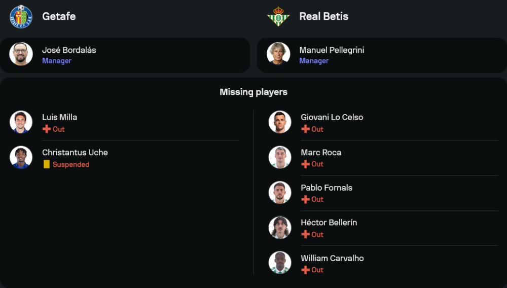This screenshot has height=288, width=507.
Task: Open Manuel Pellegrini manager profile photo
Action: 278,54
